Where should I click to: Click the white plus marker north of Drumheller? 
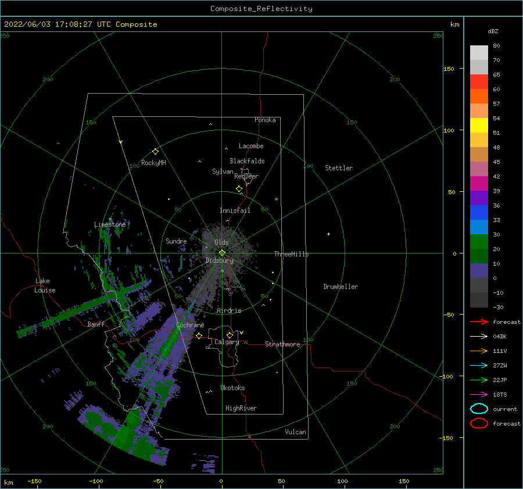click(x=328, y=234)
